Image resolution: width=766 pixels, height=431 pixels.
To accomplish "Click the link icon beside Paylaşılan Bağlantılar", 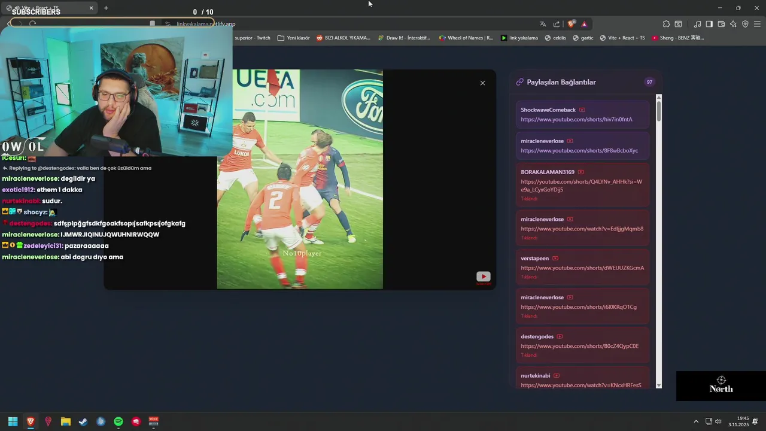I will click(x=519, y=82).
